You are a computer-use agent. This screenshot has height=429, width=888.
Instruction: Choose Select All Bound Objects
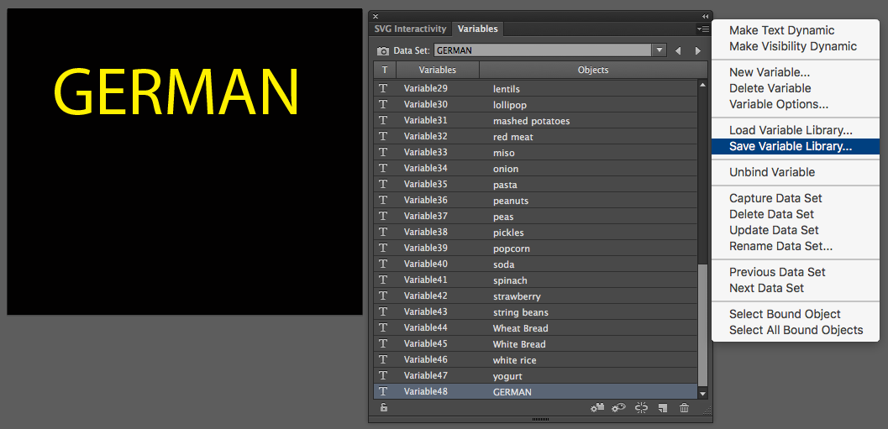pyautogui.click(x=796, y=330)
